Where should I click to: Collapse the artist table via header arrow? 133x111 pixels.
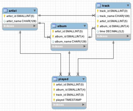click(x=35, y=11)
